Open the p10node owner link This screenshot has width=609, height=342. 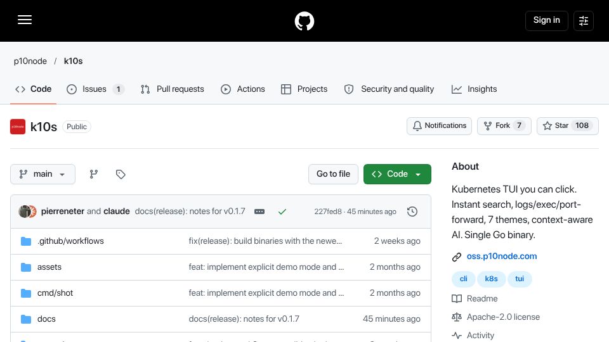(x=30, y=61)
